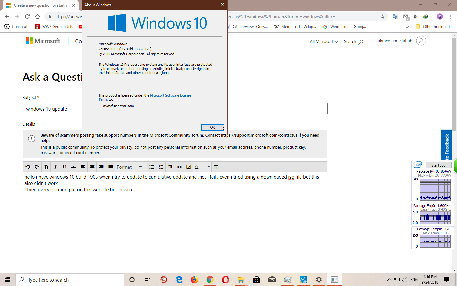Open the Format dropdown
Screen dimensions: 457x286
pyautogui.click(x=129, y=167)
